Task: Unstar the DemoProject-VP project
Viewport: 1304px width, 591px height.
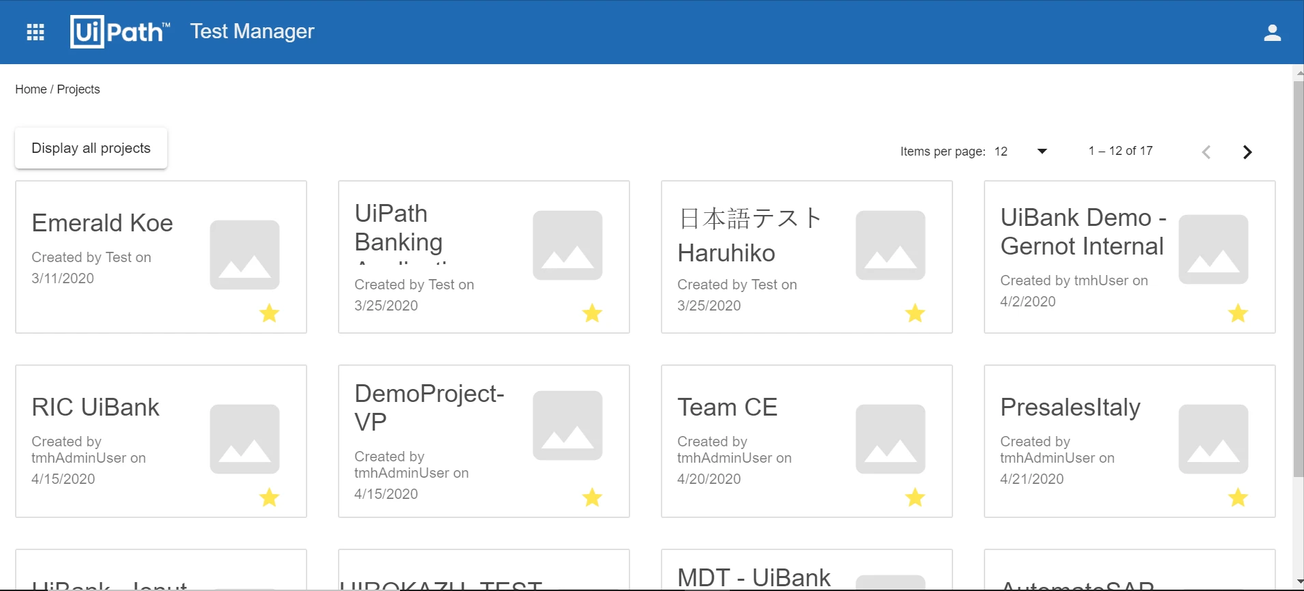Action: click(x=593, y=498)
